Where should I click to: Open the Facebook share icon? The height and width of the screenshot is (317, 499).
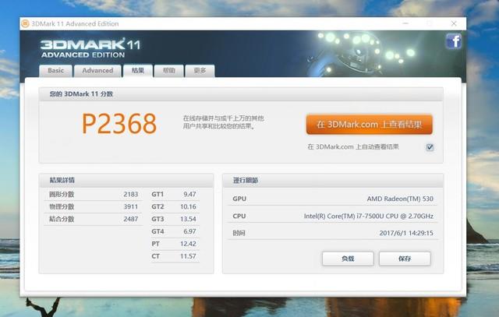454,41
